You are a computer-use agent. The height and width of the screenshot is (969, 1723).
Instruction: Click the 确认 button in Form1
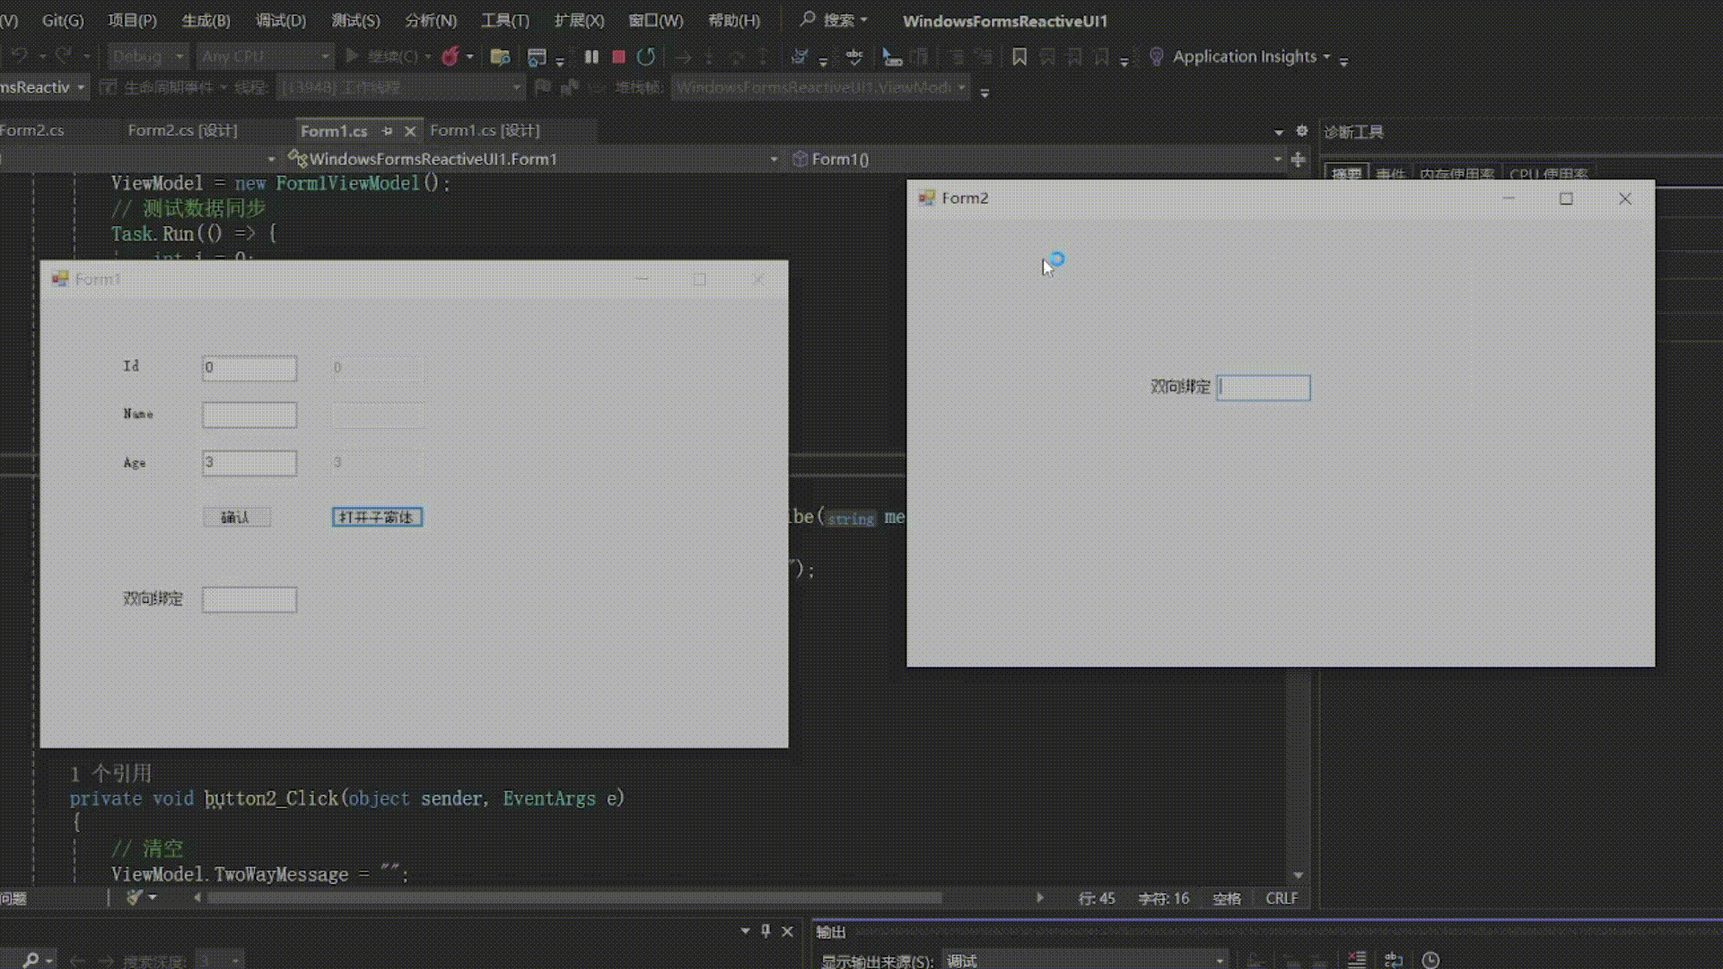236,517
